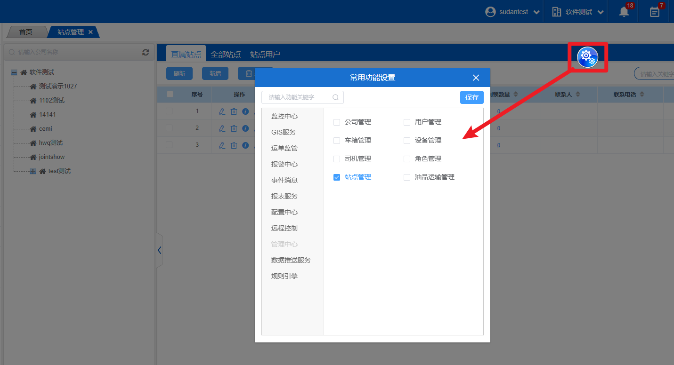The image size is (674, 365).
Task: Open the gear settings icon
Action: pyautogui.click(x=587, y=57)
